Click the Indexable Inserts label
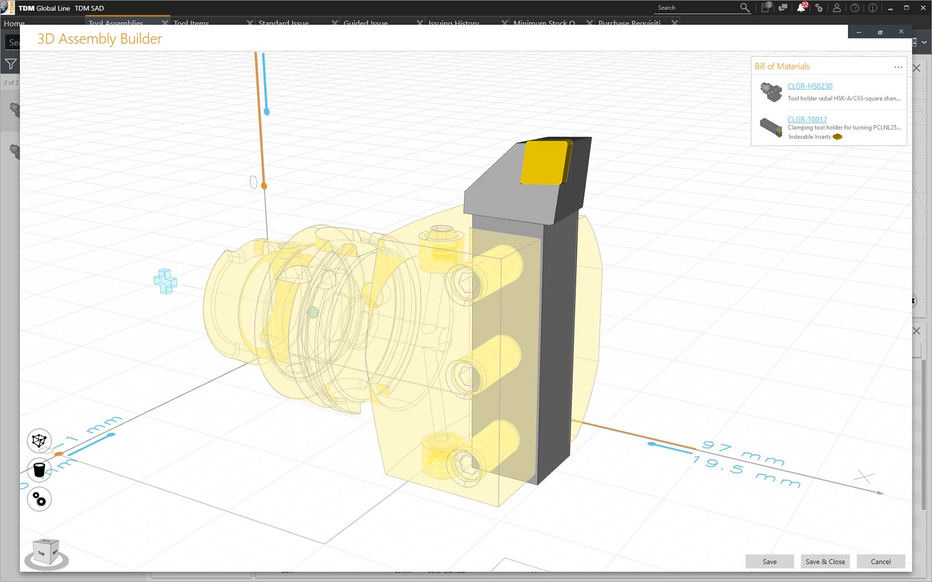Viewport: 932px width, 582px height. pyautogui.click(x=809, y=137)
